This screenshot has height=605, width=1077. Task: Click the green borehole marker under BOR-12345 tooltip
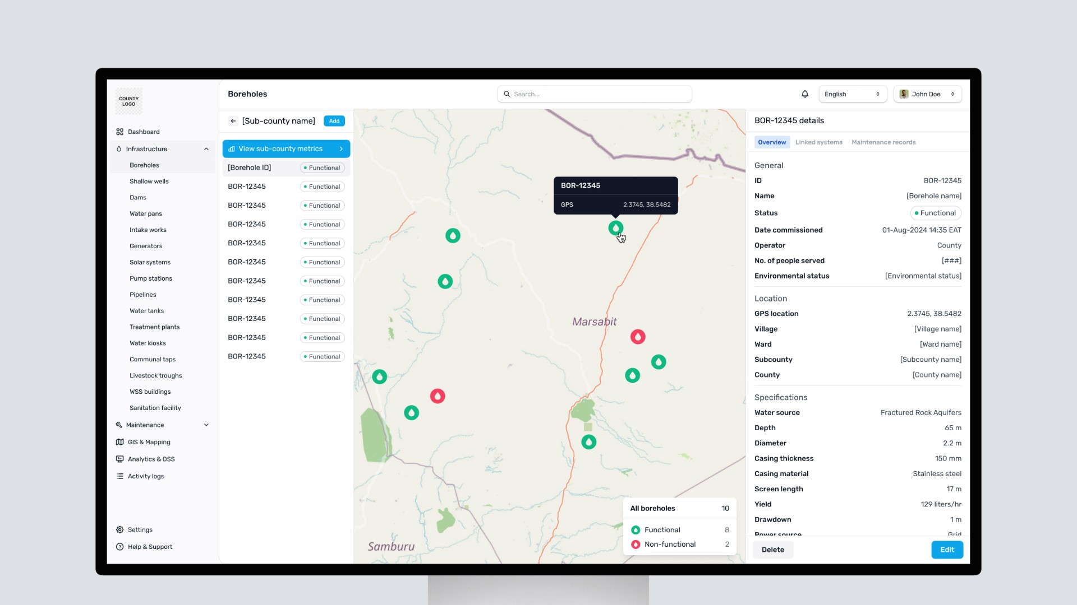tap(615, 228)
